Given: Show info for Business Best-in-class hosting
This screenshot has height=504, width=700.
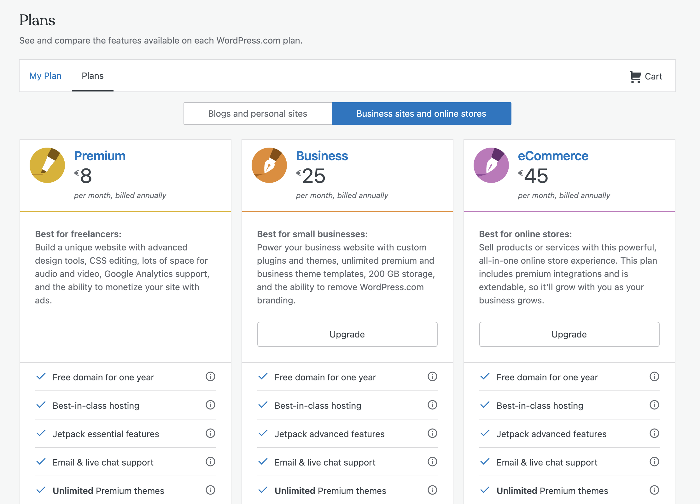Looking at the screenshot, I should (x=432, y=405).
